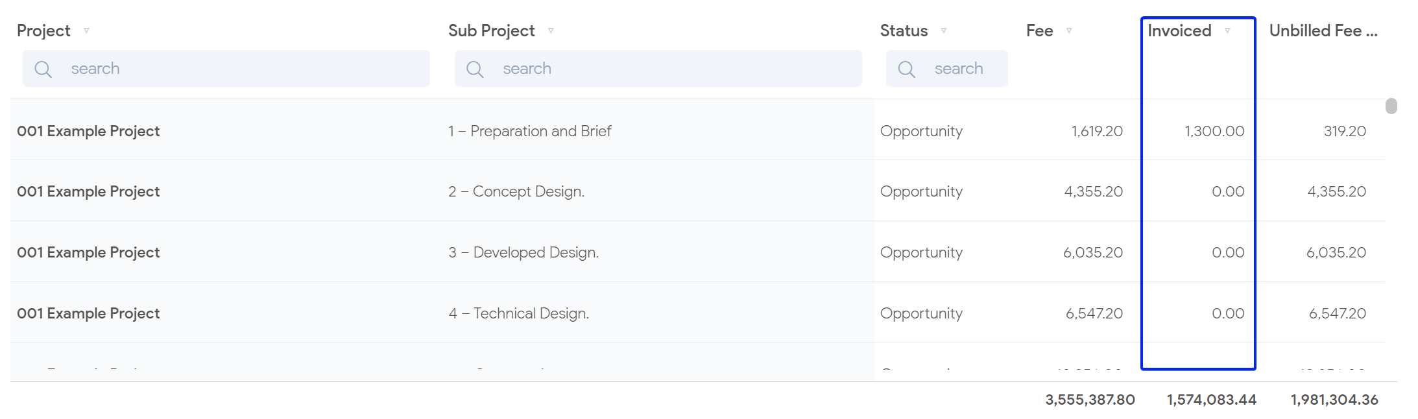Open the Invoiced column filter arrow
1418x419 pixels.
[1227, 30]
